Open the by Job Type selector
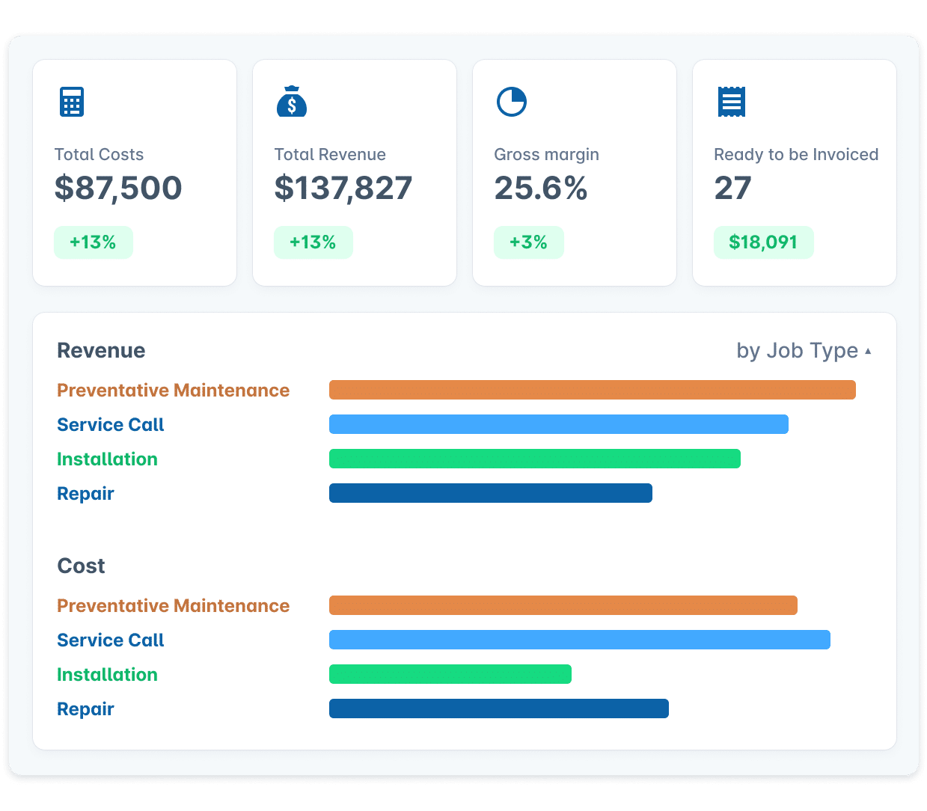 click(798, 350)
